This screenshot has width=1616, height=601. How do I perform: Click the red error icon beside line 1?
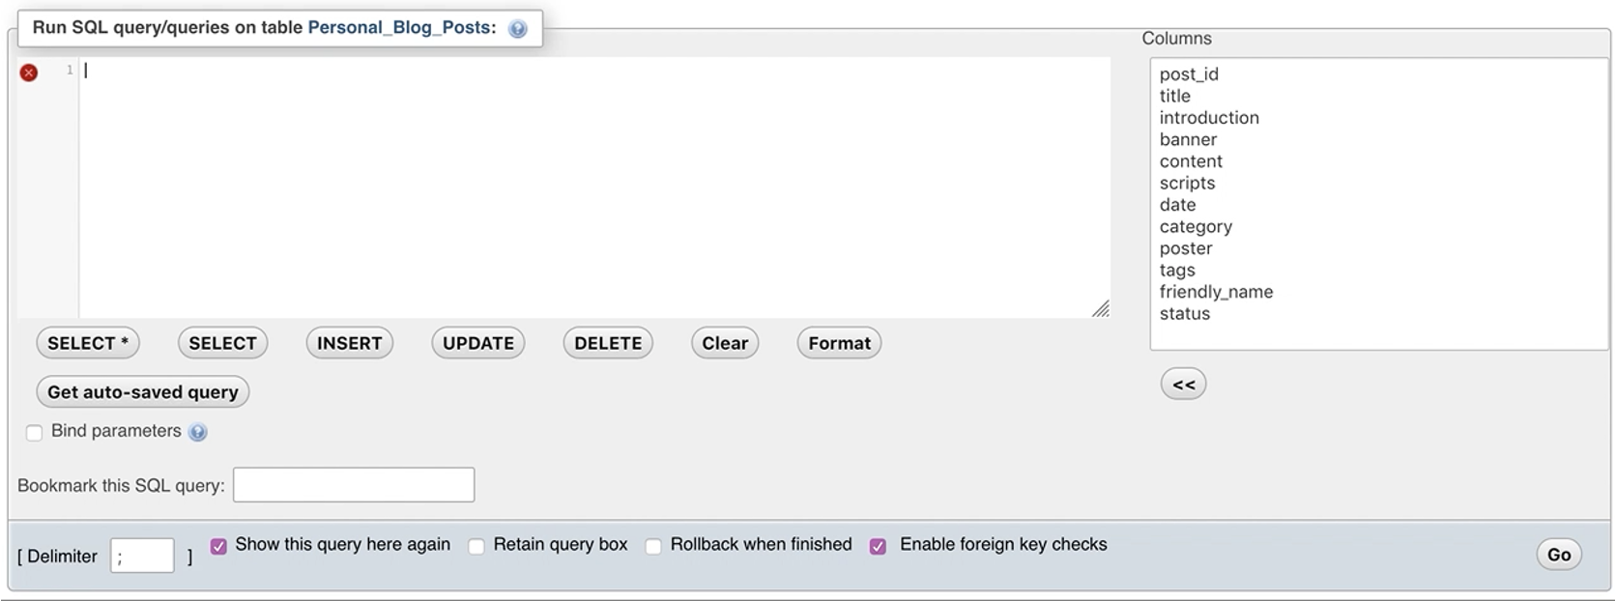29,72
